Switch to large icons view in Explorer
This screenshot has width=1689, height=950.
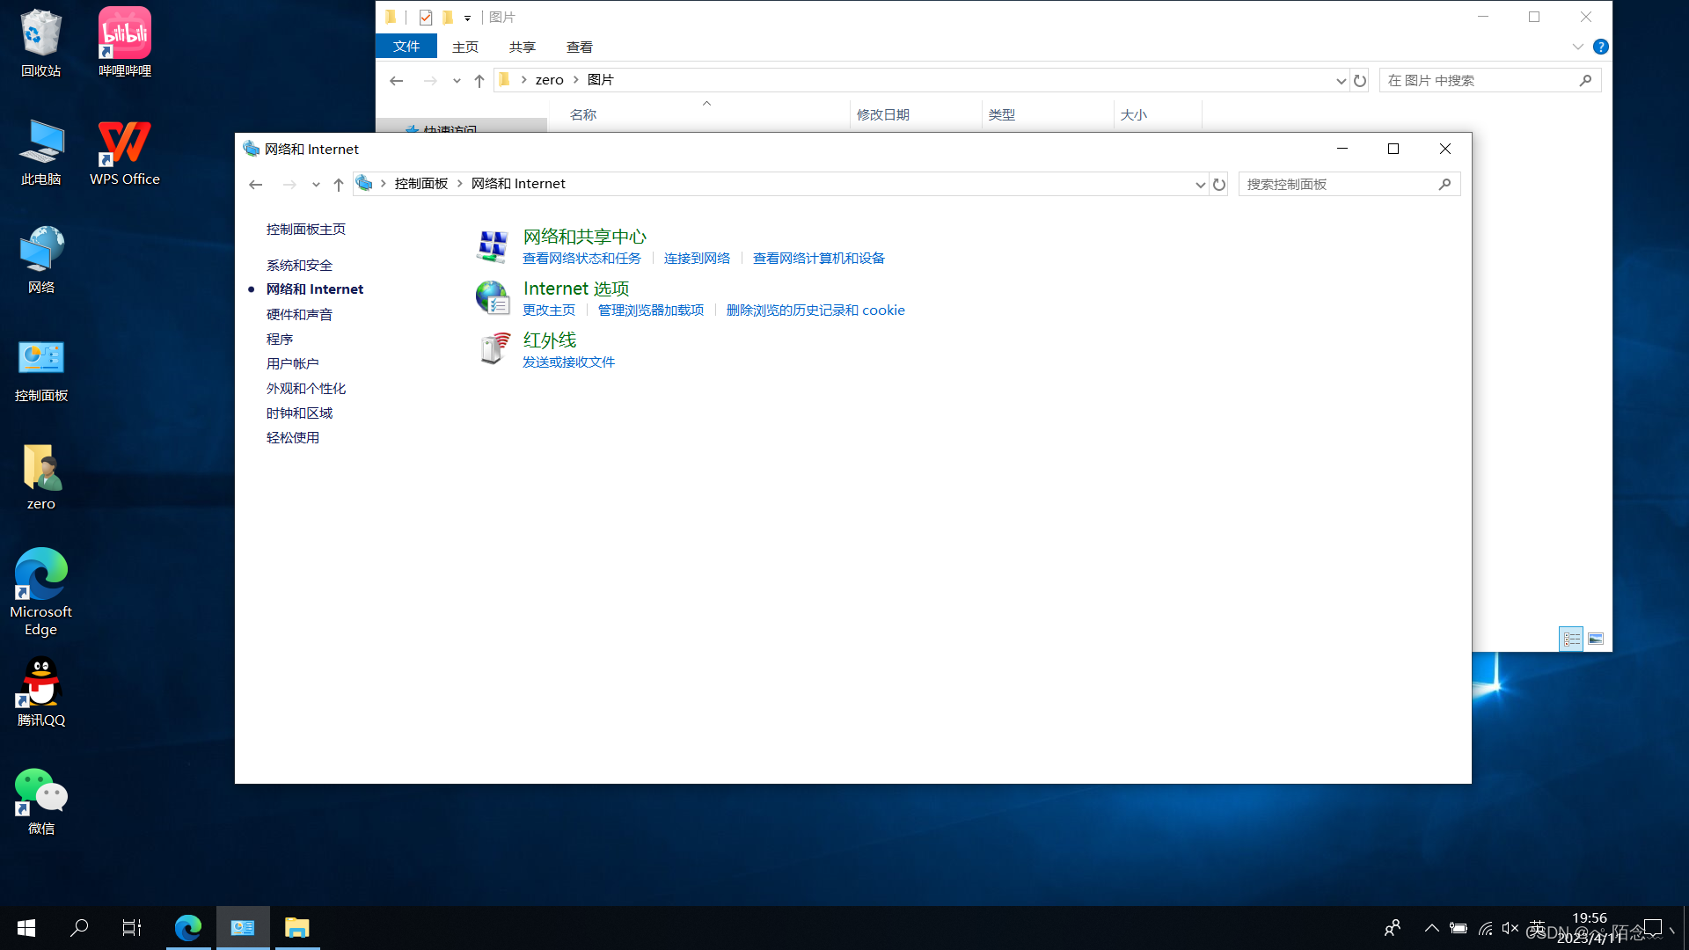click(x=1595, y=639)
